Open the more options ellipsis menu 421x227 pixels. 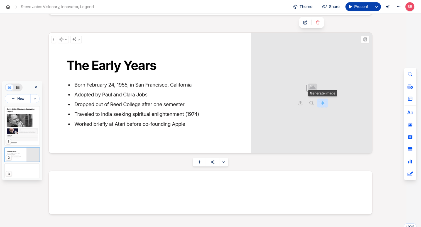(399, 7)
